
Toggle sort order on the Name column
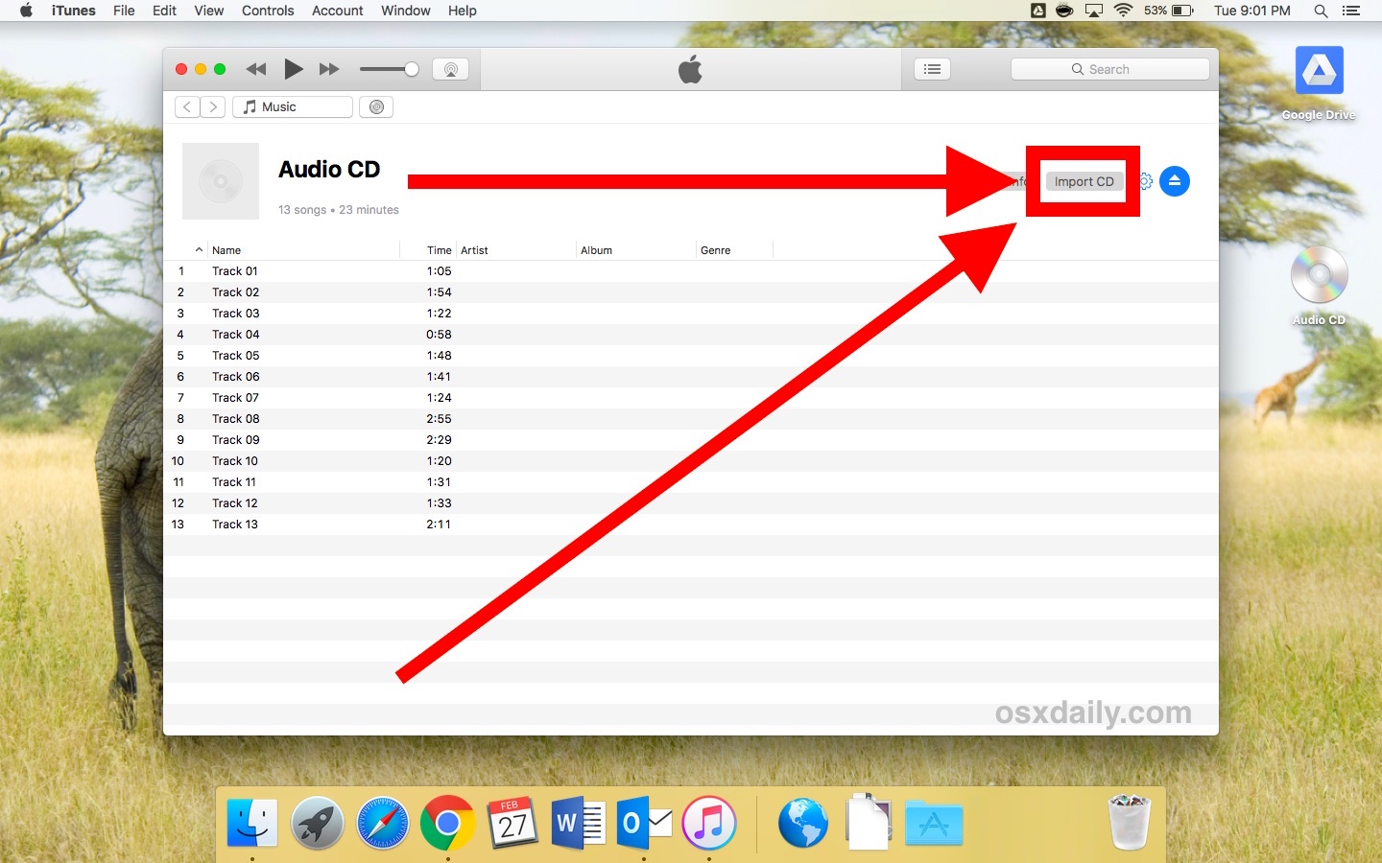pos(226,249)
